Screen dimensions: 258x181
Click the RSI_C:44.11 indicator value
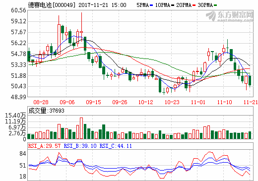tap(116, 146)
